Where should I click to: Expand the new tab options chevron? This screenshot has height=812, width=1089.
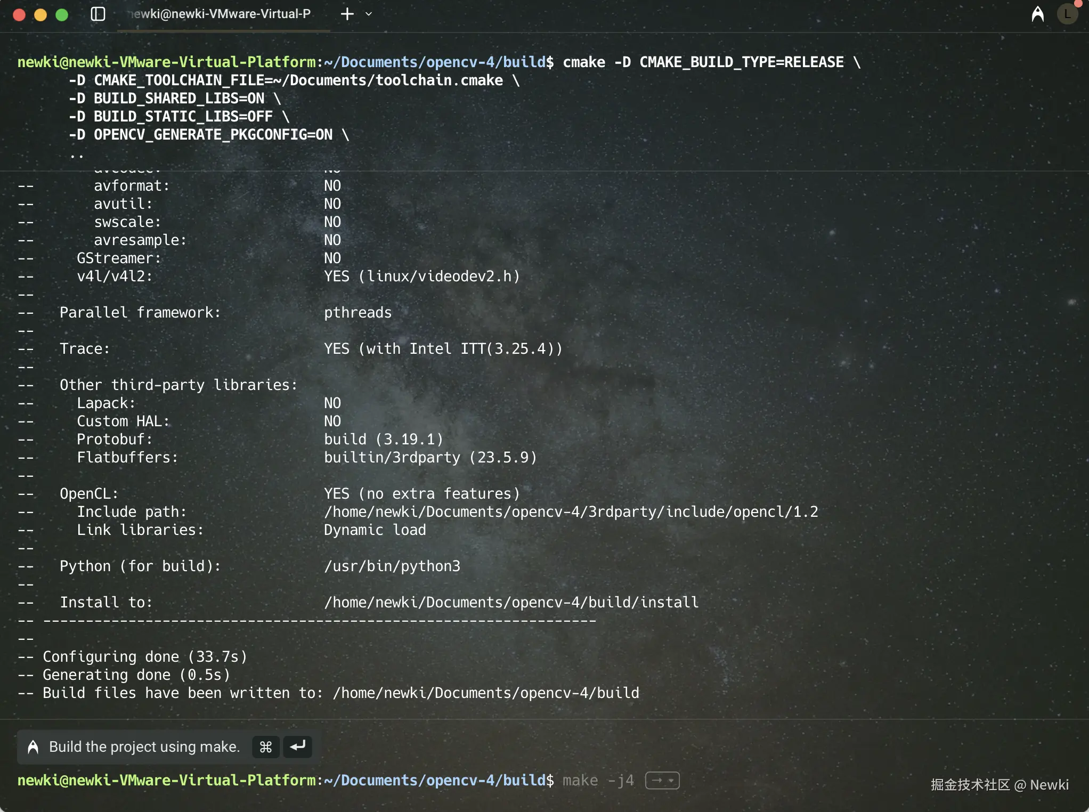(x=369, y=14)
